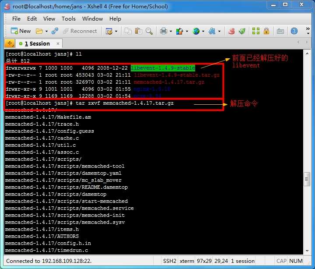The height and width of the screenshot is (269, 315).
Task: Click 'Connected to 192.168.109.128:22.' status text
Action: click(x=49, y=261)
